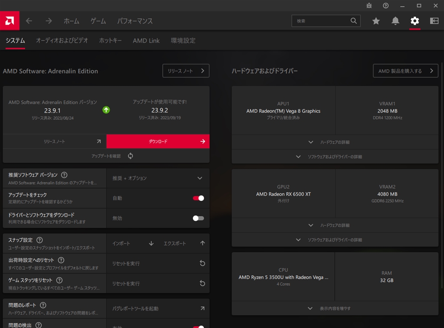This screenshot has width=444, height=328.
Task: Switch to the AMD Link tab
Action: [146, 40]
